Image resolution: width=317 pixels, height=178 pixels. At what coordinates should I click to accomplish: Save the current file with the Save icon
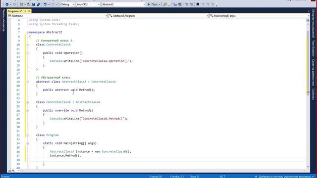tap(34, 4)
